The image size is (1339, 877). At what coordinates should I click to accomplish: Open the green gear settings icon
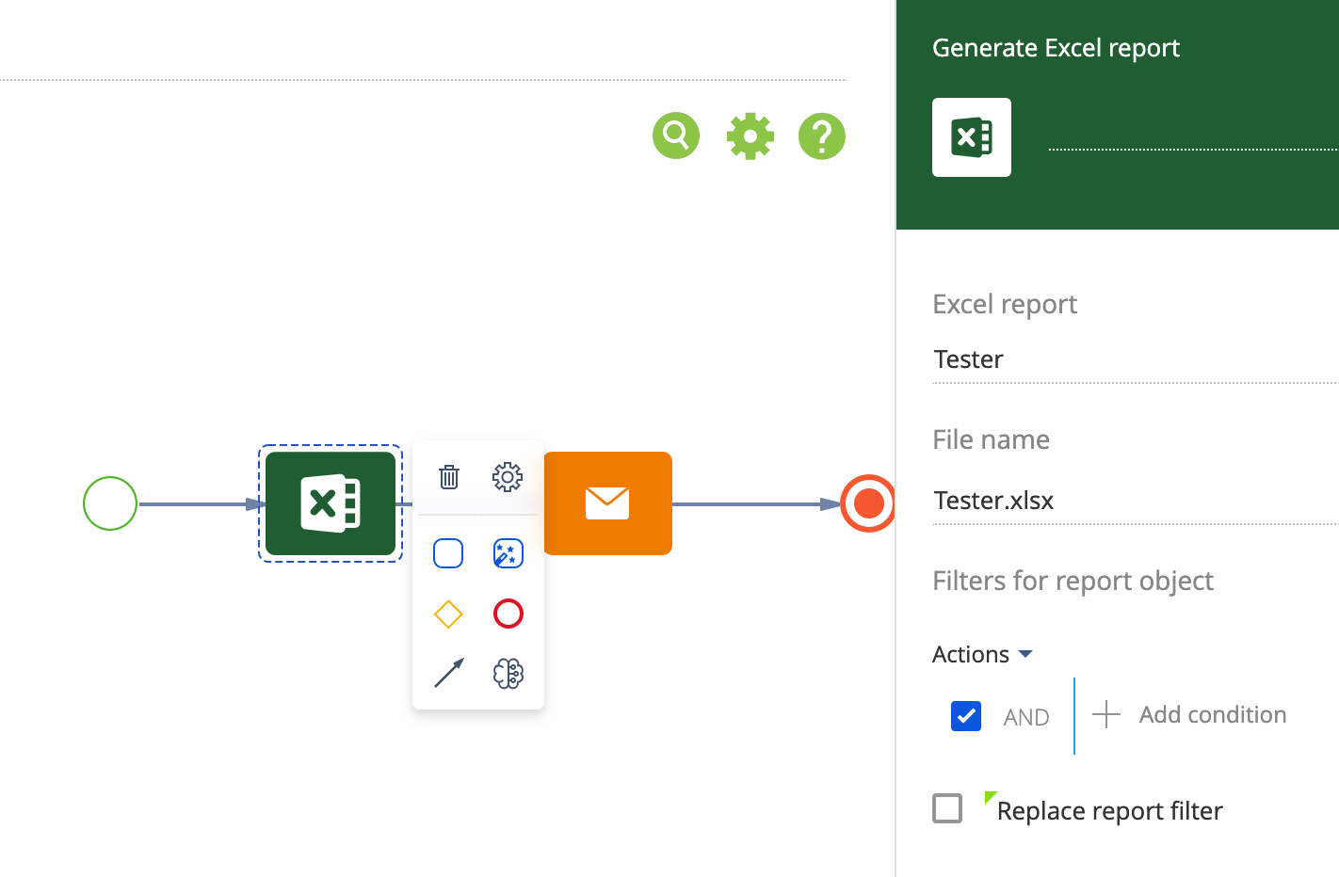(x=750, y=136)
